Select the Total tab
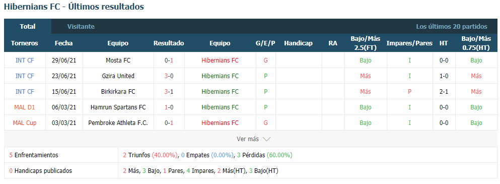Image resolution: width=500 pixels, height=184 pixels. (27, 27)
